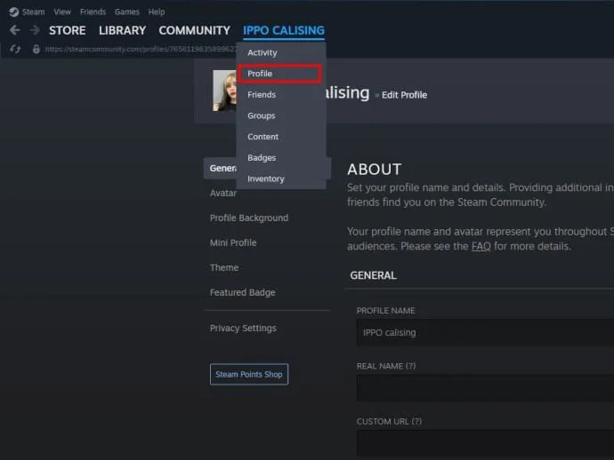
Task: Click the Edit Profile link
Action: 404,95
